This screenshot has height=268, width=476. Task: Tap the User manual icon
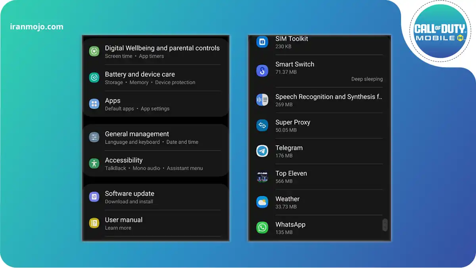pos(94,223)
